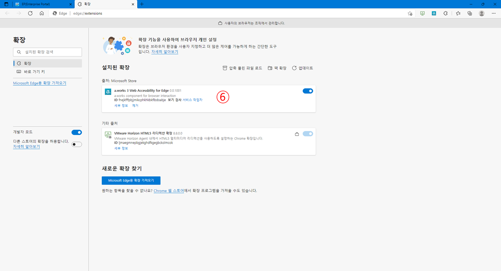Open the tab actions menu icon
The image size is (501, 271).
(x=6, y=4)
